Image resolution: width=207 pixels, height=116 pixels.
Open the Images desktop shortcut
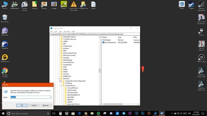pos(54,5)
